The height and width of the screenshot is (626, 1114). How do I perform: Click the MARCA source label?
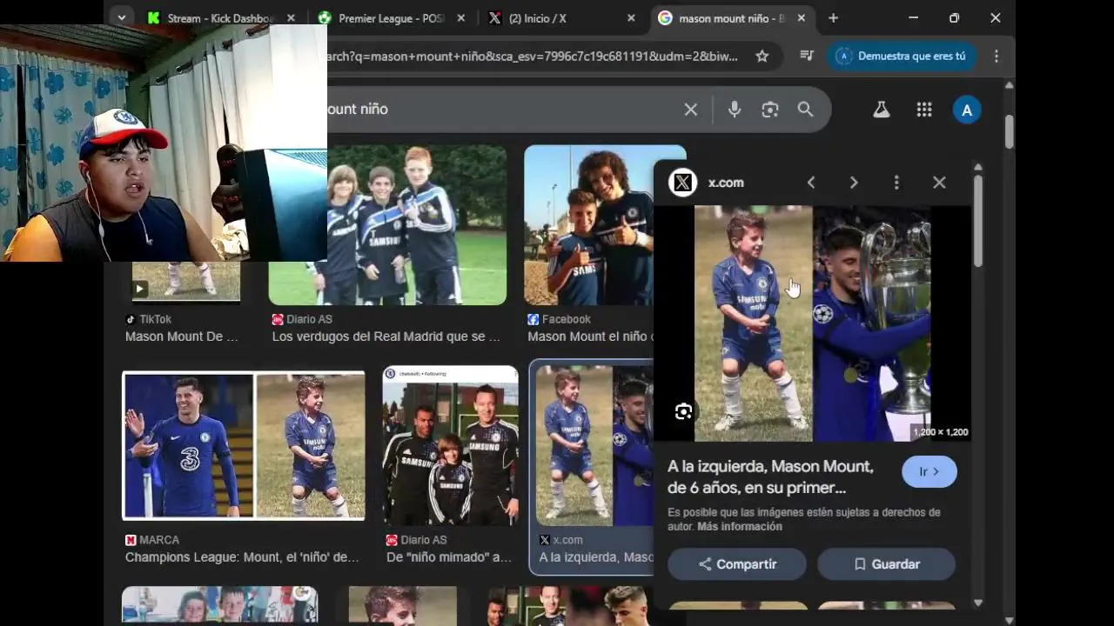[x=159, y=540]
